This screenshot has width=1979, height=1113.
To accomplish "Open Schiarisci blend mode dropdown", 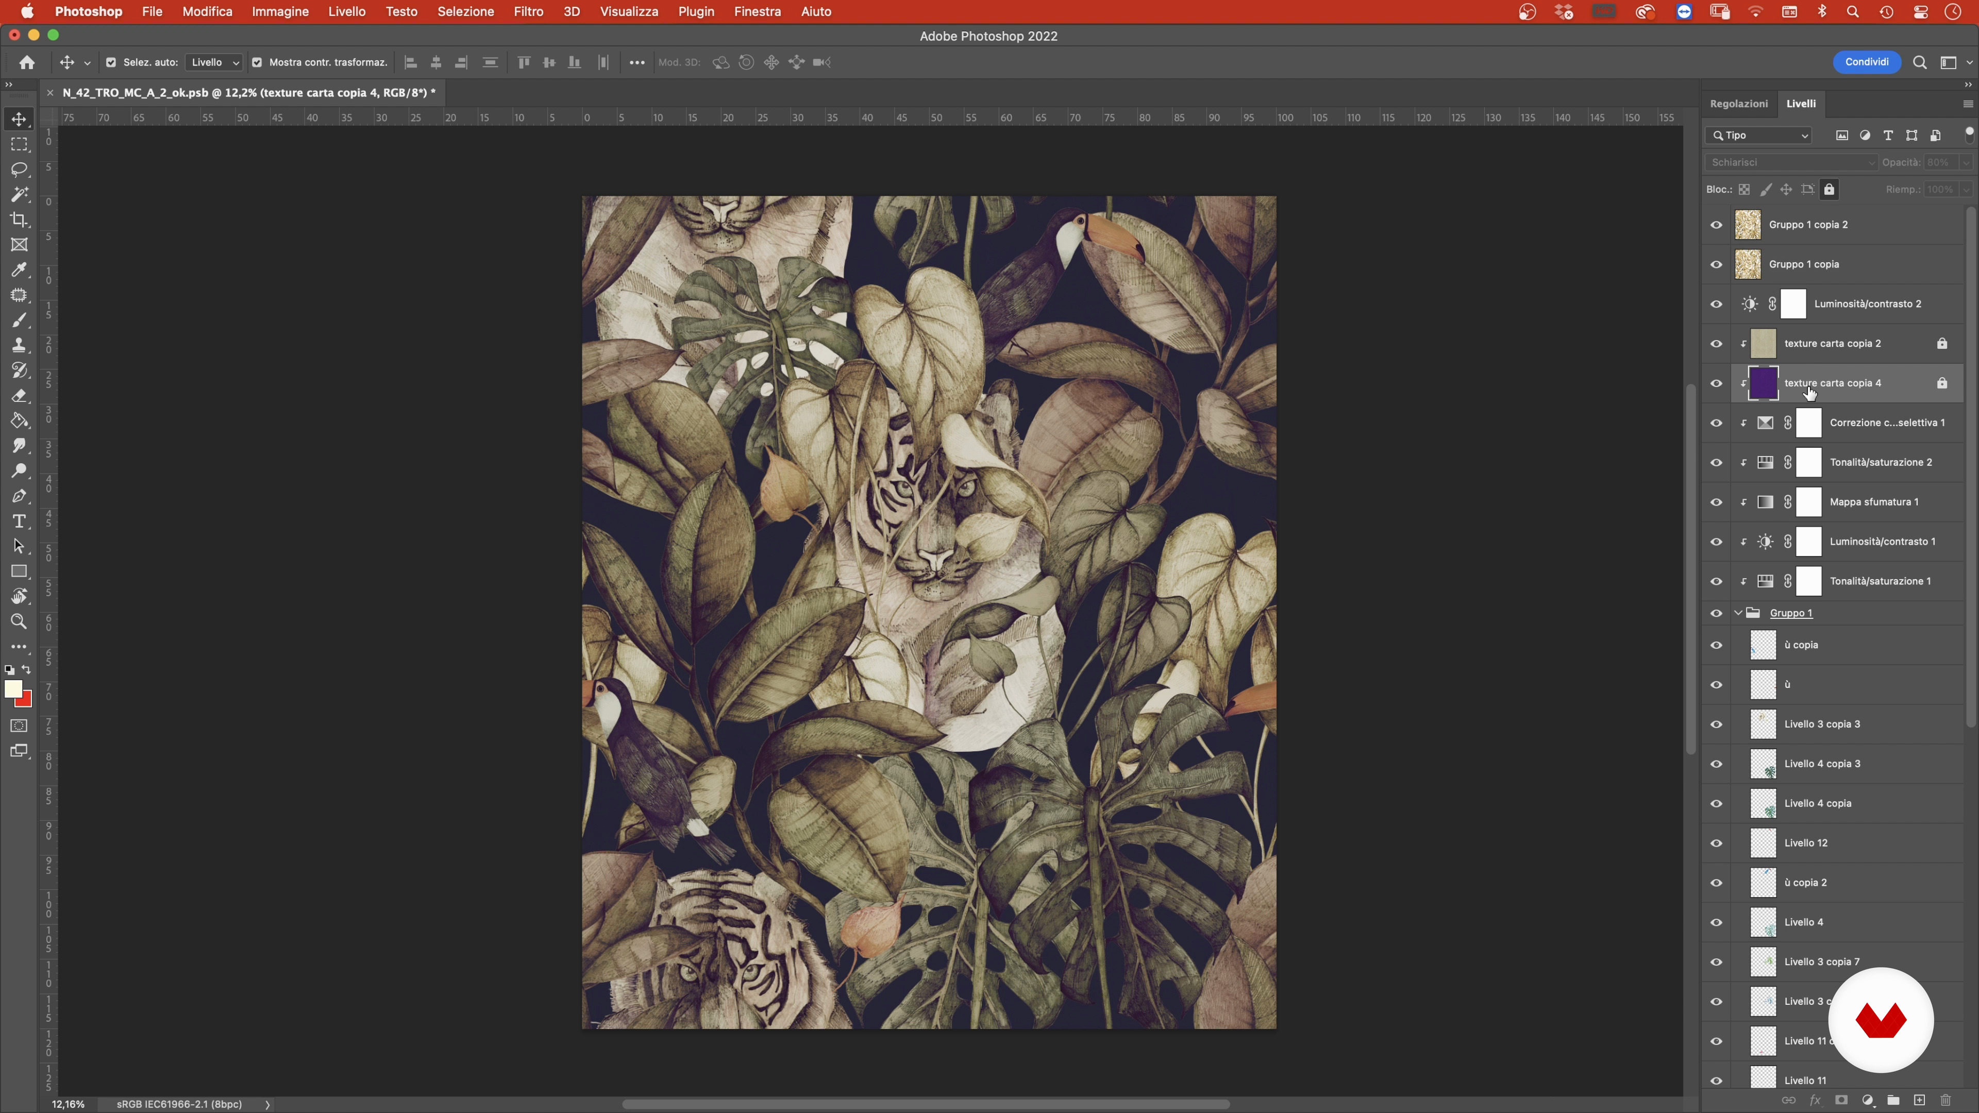I will coord(1791,162).
